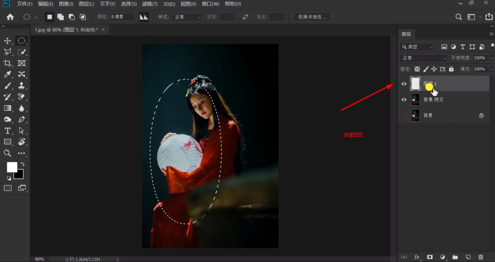495x262 pixels.
Task: Click the 羽化 feather input field
Action: pos(122,17)
